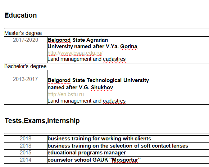This screenshot has width=209, height=167.
Task: Click educational programs manager entry
Action: coord(87,153)
